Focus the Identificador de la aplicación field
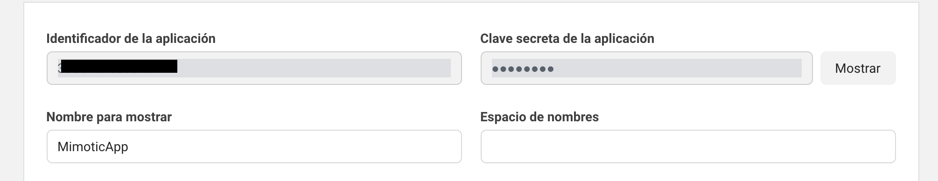 254,68
